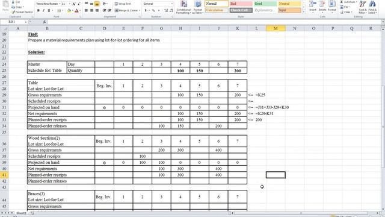Viewport: 385px width, 217px height.
Task: Open Format as Table menu
Action: click(x=198, y=7)
